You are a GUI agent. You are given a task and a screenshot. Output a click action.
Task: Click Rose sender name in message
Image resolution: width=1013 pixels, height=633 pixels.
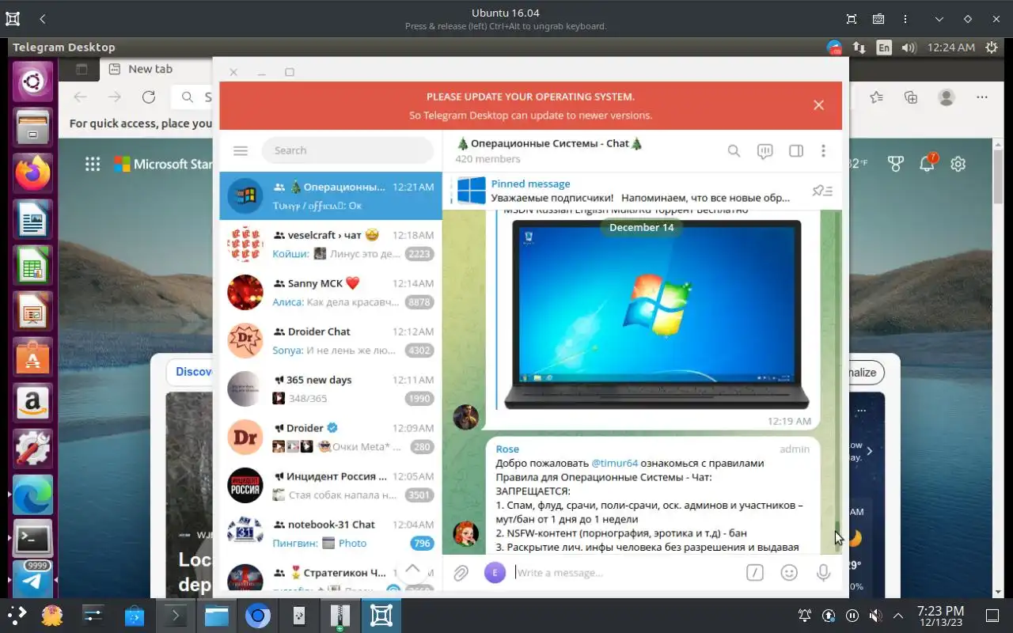[507, 449]
